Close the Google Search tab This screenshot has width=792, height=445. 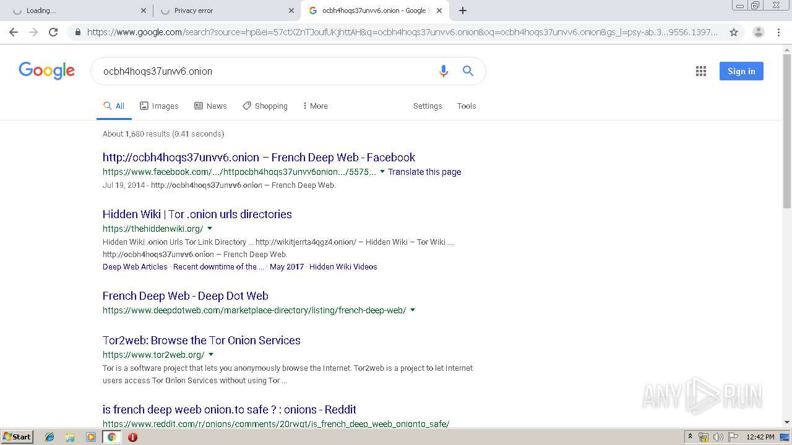tap(439, 11)
